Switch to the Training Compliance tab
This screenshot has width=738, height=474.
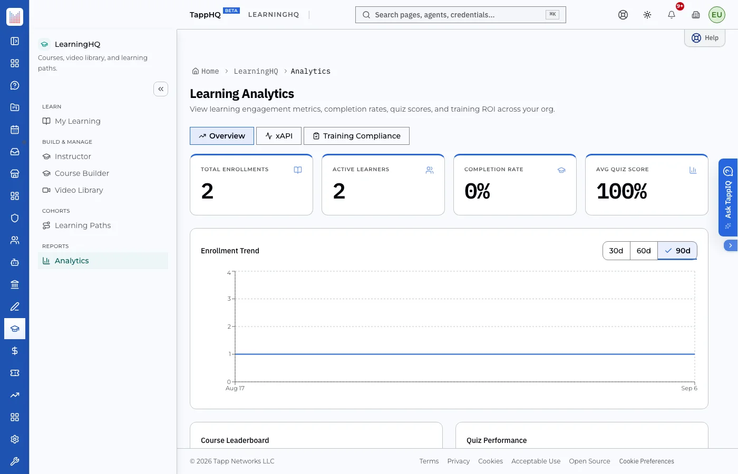pos(356,136)
